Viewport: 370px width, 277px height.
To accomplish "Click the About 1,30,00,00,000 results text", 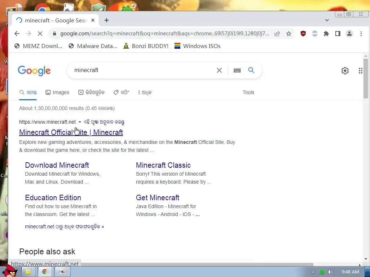I will click(x=67, y=108).
